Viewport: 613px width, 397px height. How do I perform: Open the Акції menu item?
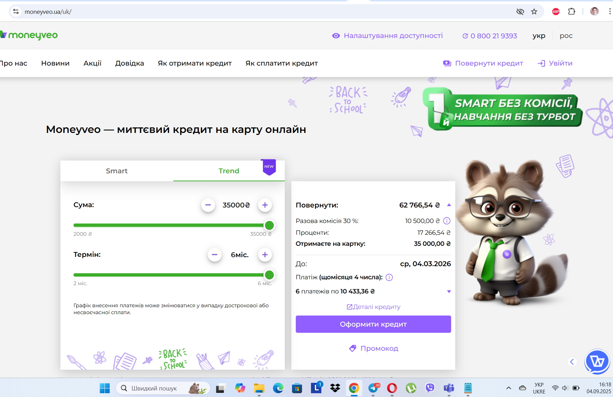pos(93,63)
